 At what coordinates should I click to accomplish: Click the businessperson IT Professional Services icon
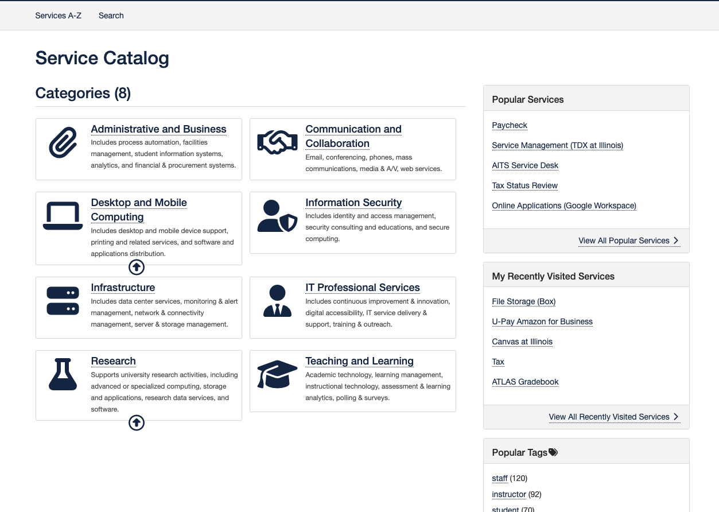click(x=277, y=301)
